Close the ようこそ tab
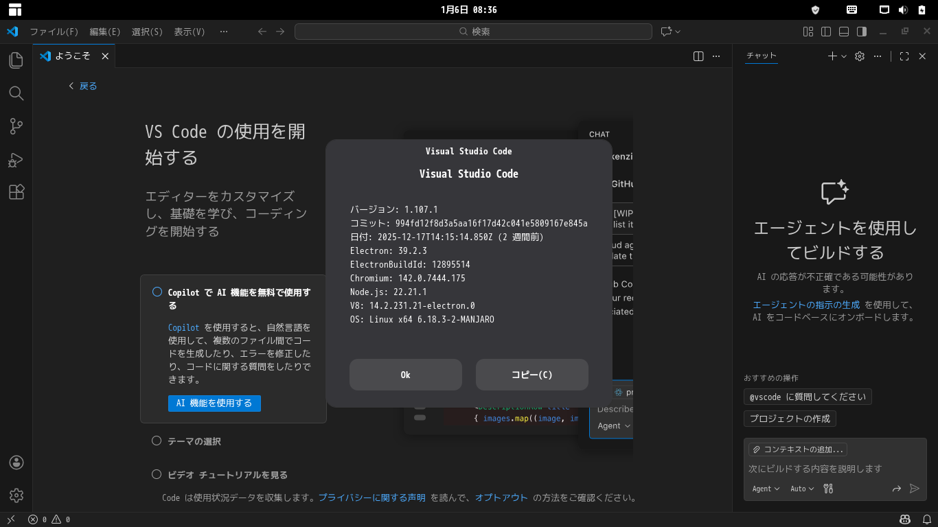This screenshot has width=938, height=527. (105, 56)
